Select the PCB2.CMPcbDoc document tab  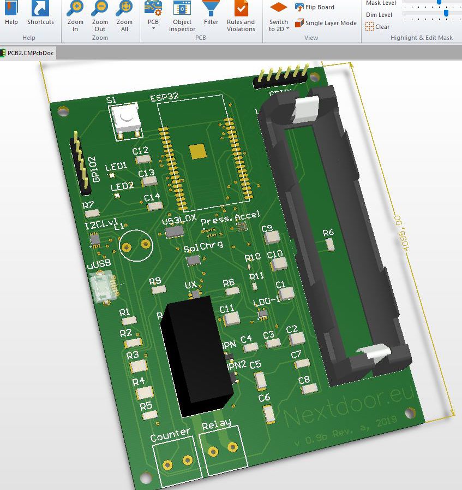pyautogui.click(x=28, y=53)
